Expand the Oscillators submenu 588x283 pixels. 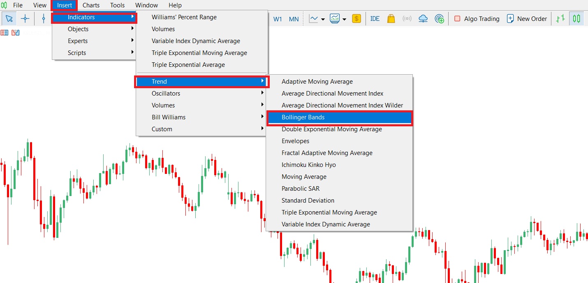pyautogui.click(x=201, y=94)
